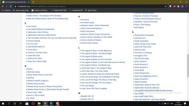The height and width of the screenshot is (106, 189).
Task: Go back to the previous page
Action: (x=3, y=6)
